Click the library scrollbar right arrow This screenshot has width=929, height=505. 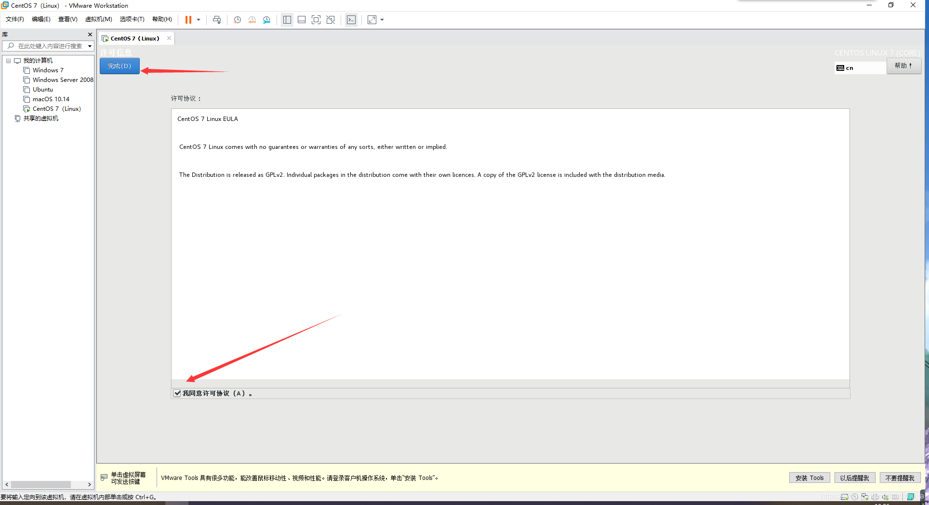[89, 484]
